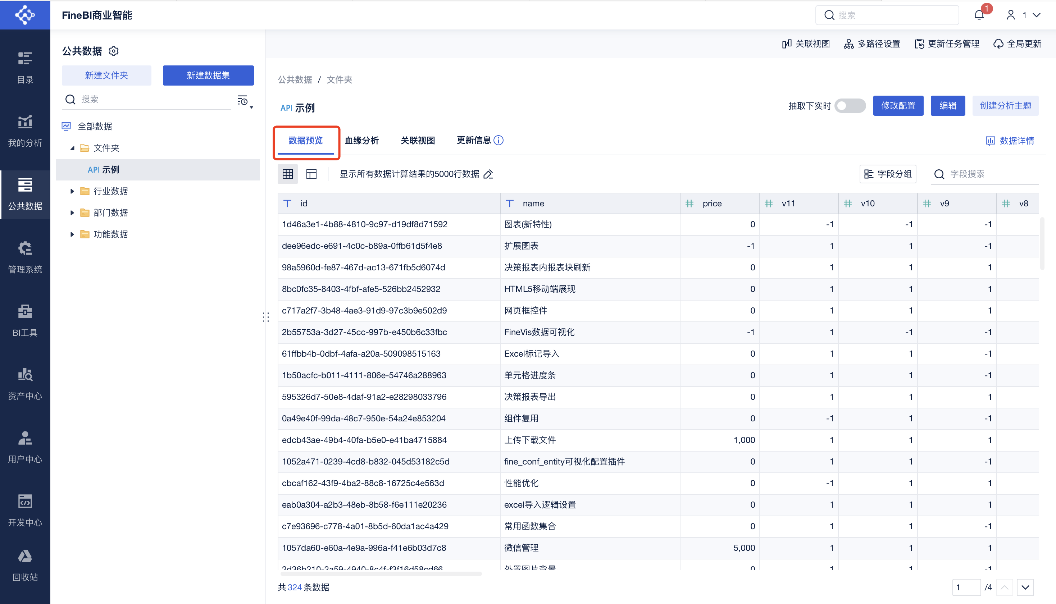The image size is (1056, 604).
Task: Go to 回收站 in sidebar
Action: [x=25, y=566]
